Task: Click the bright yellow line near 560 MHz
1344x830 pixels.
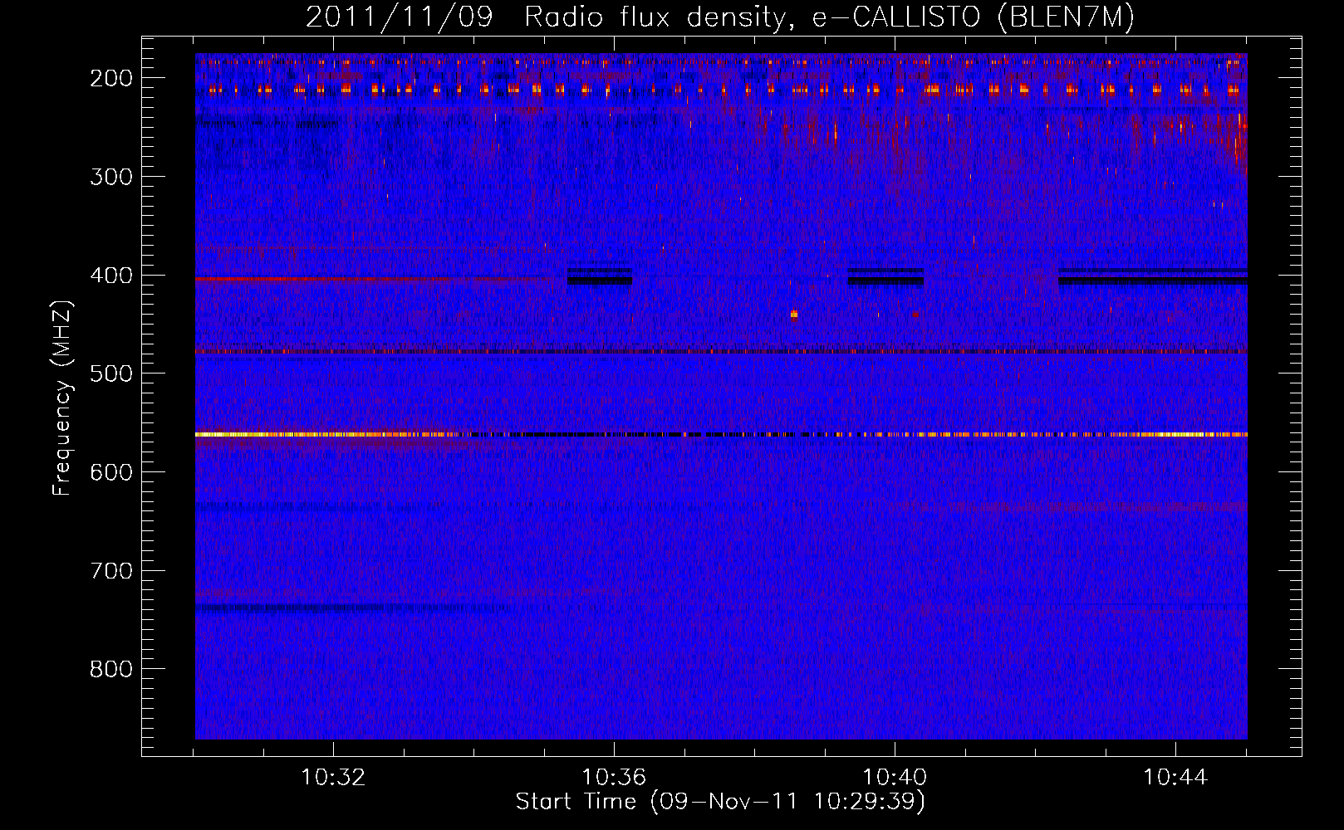Action: [721, 434]
